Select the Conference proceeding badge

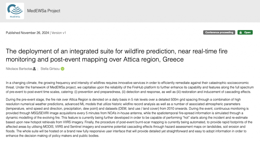219,32
